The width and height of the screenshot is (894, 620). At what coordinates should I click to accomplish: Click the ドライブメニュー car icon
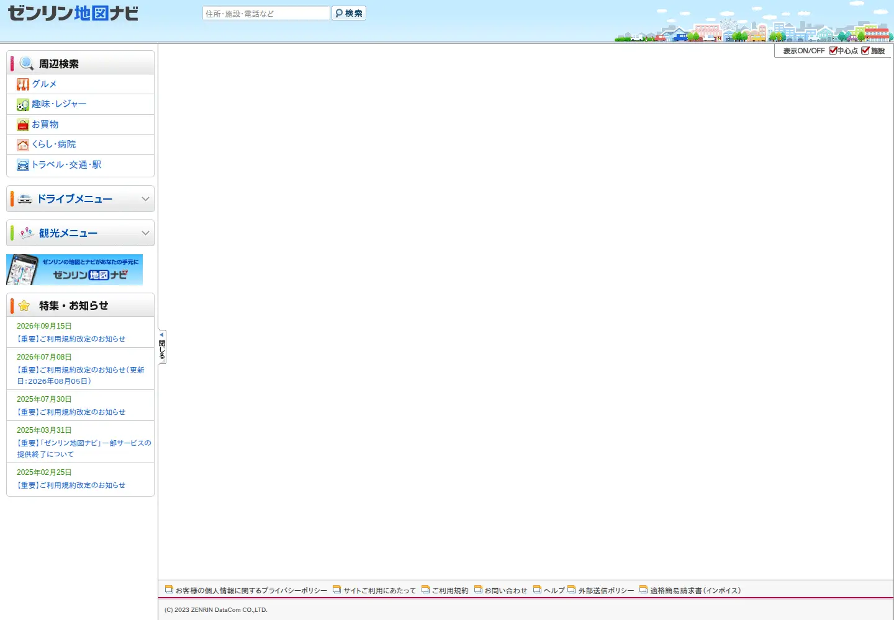point(25,199)
